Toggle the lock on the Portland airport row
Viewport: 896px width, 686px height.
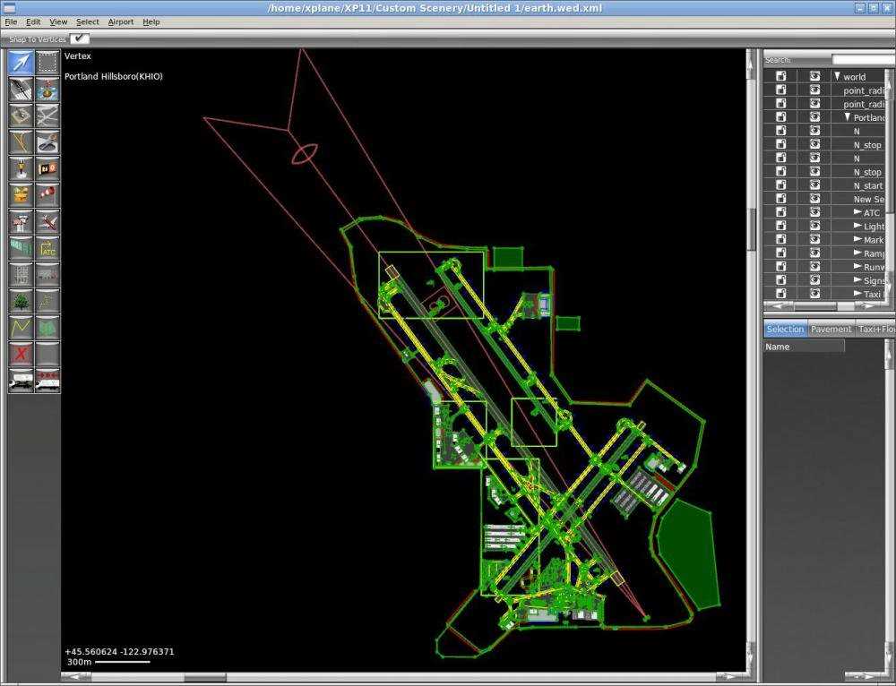781,117
